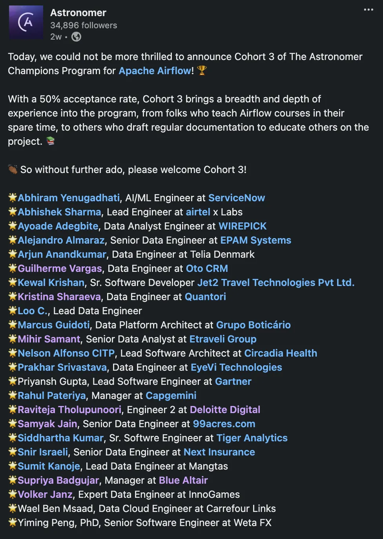Viewport: 383px width, 539px height.
Task: Open the post options three-dot menu
Action: pyautogui.click(x=368, y=10)
